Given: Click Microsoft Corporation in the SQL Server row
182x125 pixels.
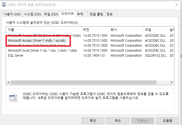Looking at the screenshot, I should [126, 56].
